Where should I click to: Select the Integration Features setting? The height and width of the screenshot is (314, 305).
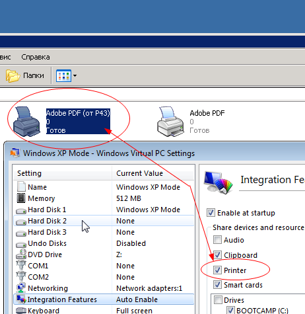104,299
